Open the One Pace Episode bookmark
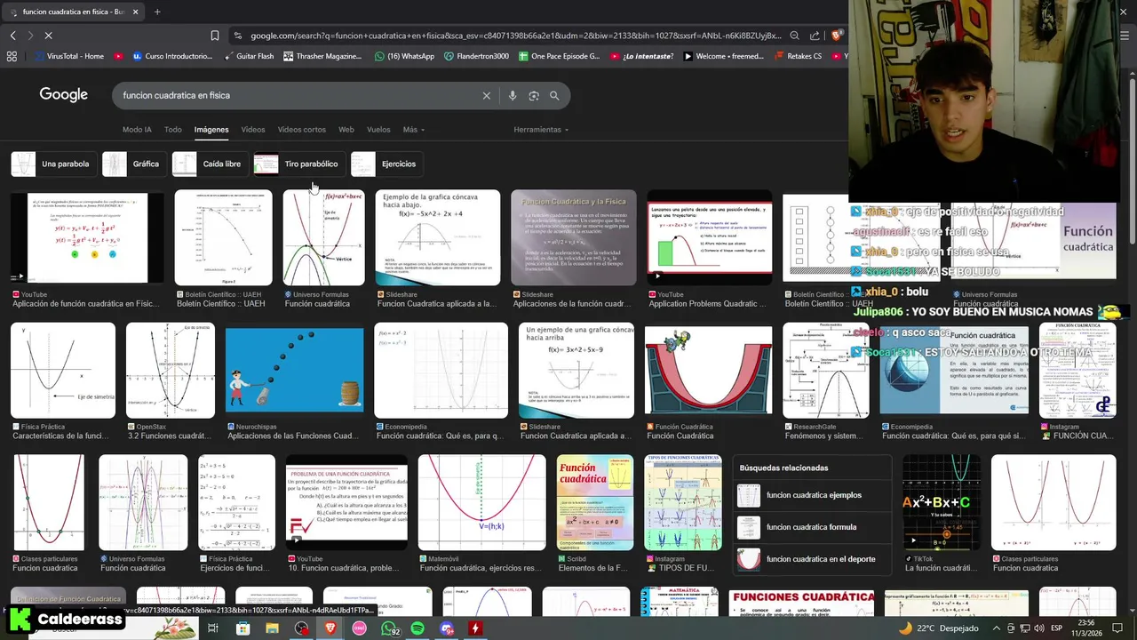 [559, 56]
